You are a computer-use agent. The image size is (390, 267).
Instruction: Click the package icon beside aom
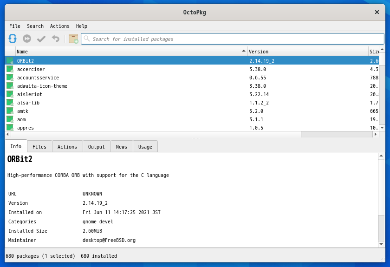[10, 119]
